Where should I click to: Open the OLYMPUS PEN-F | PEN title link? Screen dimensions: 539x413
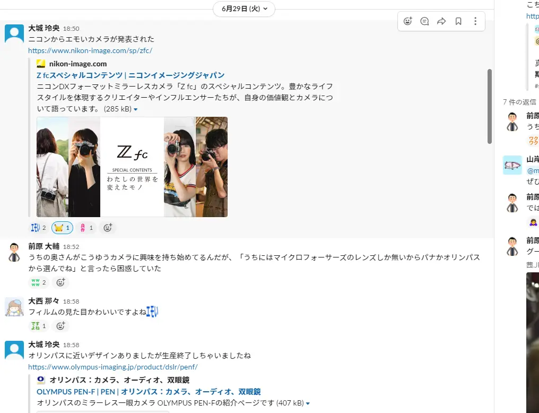point(149,392)
